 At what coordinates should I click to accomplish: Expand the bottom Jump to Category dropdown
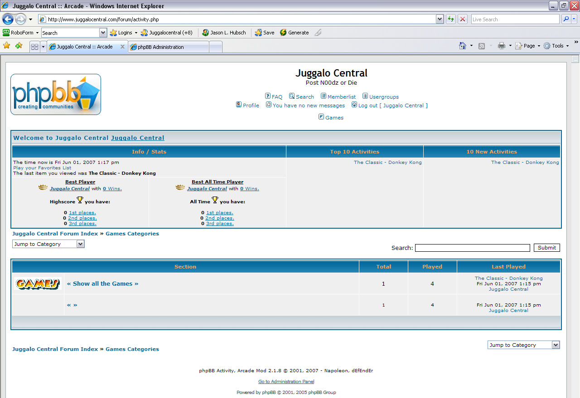click(556, 345)
